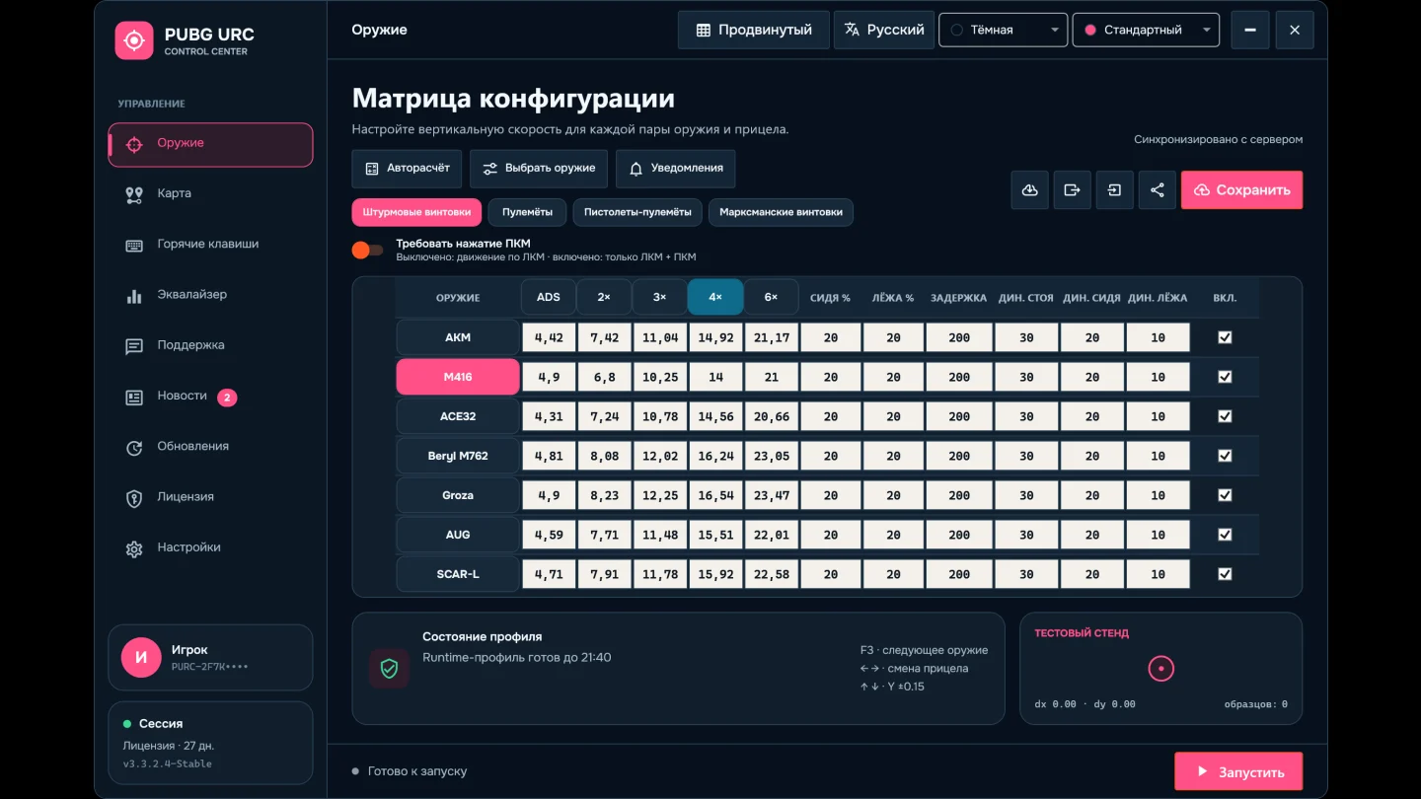Open the Тёмная theme dropdown
The height and width of the screenshot is (799, 1421).
(x=1003, y=30)
